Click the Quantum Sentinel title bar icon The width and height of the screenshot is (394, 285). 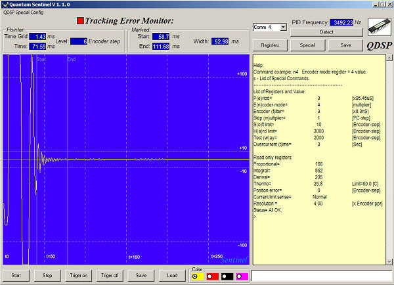[x=5, y=4]
